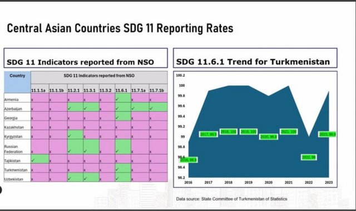The image size is (356, 211).
Task: Click the '100.2' y-axis value
Action: coord(180,76)
